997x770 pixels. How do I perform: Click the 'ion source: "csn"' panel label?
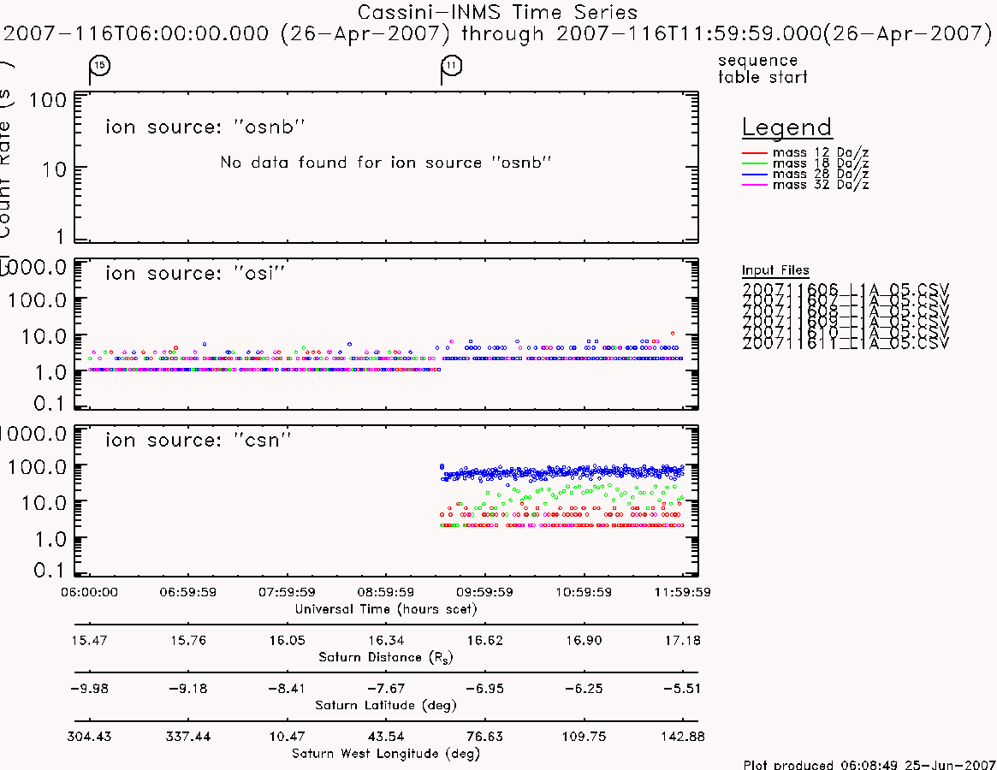click(199, 440)
